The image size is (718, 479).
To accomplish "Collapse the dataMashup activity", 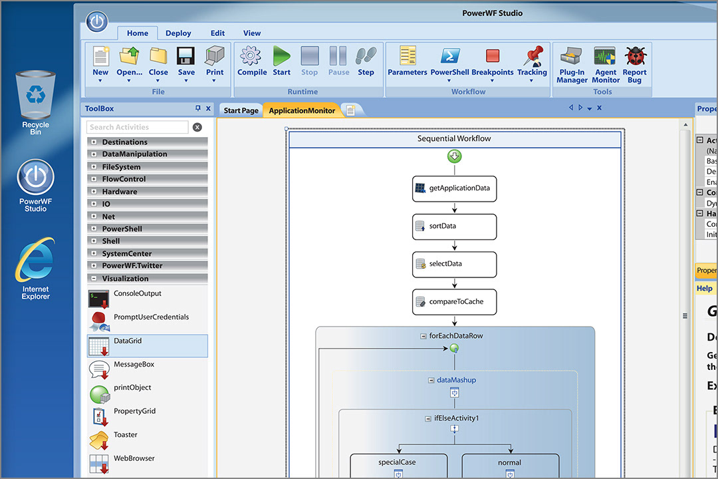I will pos(431,381).
